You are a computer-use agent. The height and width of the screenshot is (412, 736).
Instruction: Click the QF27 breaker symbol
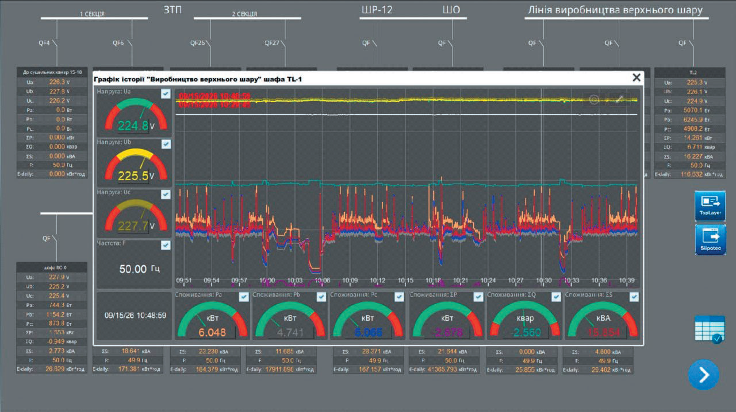(282, 43)
